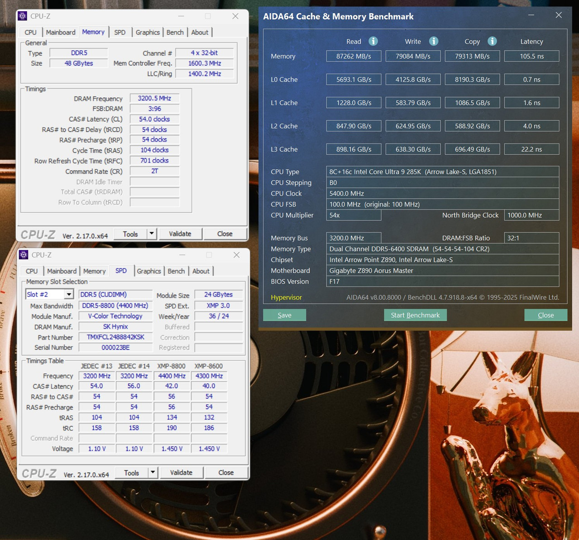
Task: Expand the Slot #2 memory slot selector
Action: pos(69,295)
